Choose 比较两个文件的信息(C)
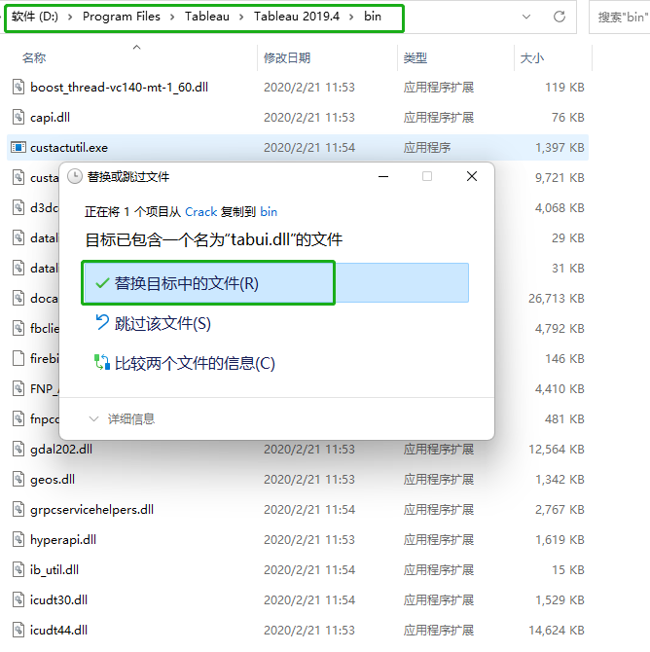The image size is (650, 652). (x=195, y=363)
